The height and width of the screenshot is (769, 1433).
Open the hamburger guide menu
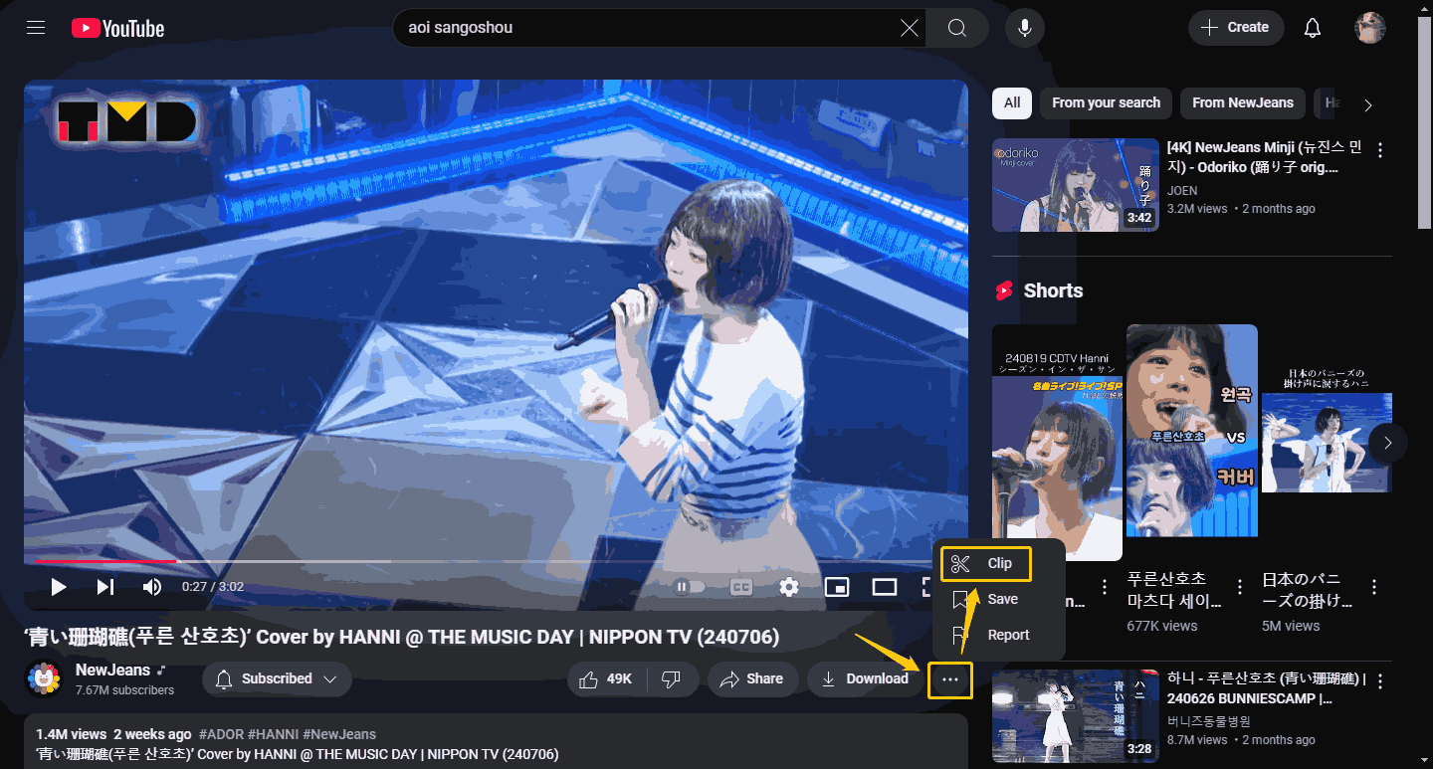pos(37,28)
